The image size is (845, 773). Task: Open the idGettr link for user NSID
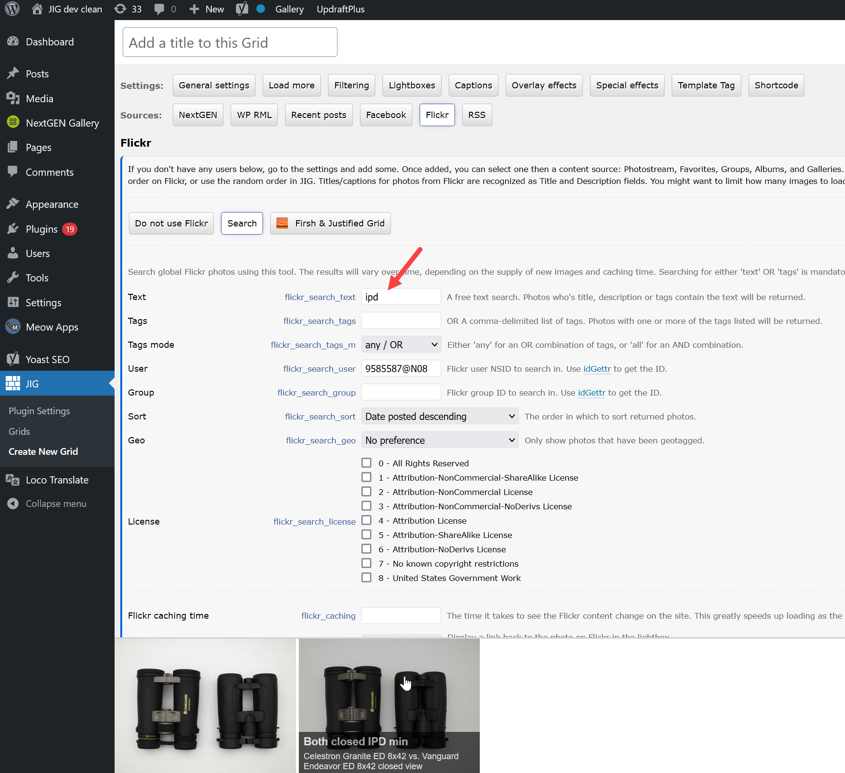pyautogui.click(x=597, y=368)
